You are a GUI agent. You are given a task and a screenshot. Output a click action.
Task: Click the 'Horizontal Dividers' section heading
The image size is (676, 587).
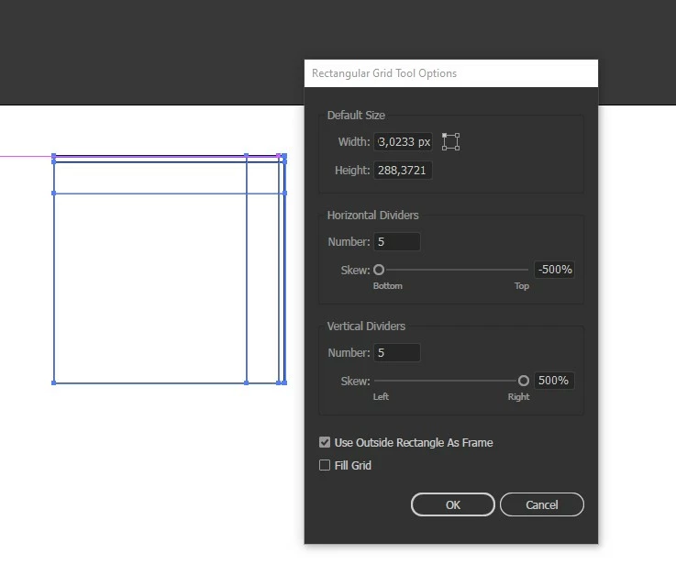(373, 215)
